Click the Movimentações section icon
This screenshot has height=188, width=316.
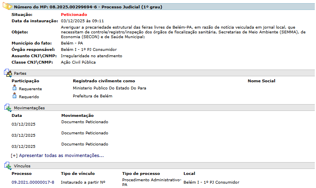(8, 108)
